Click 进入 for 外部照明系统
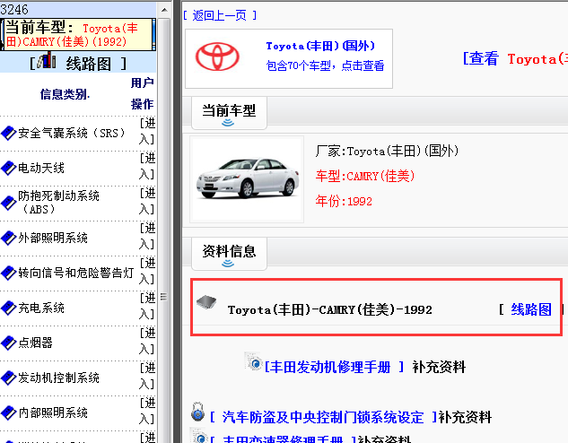Screen dimensions: 568x443 (x=147, y=236)
